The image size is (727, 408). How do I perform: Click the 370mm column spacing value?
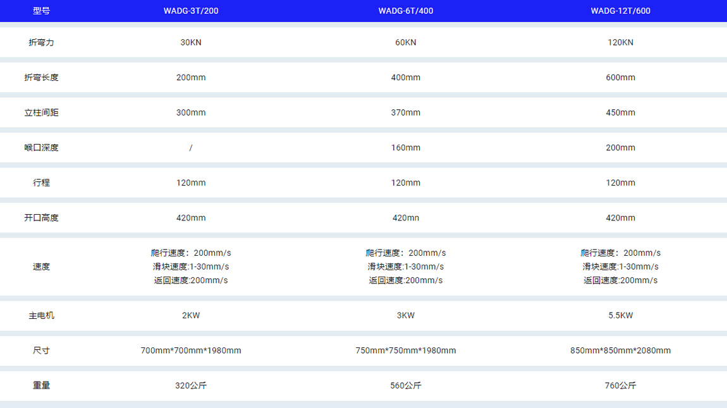405,112
